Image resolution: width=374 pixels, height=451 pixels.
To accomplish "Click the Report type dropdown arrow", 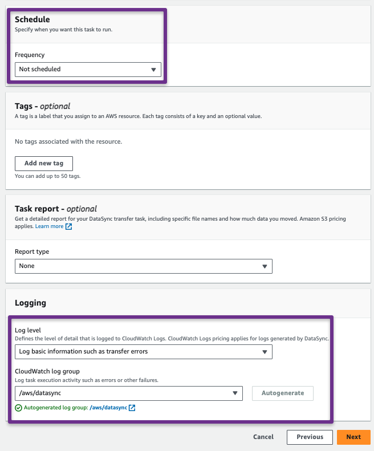I will 265,266.
